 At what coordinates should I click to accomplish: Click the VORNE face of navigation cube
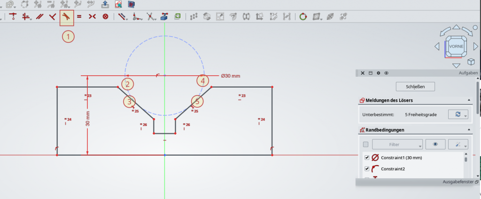pos(456,47)
